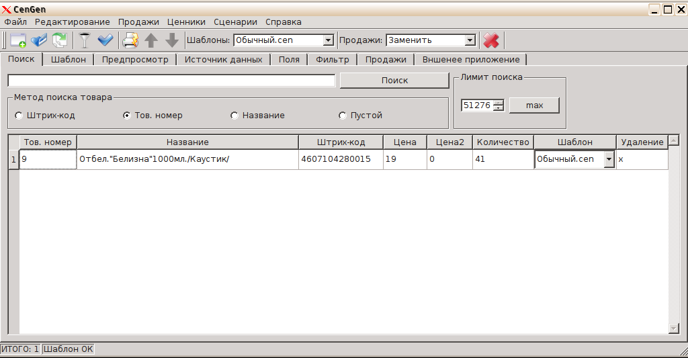Click the funnel filter toolbar icon

coord(84,40)
